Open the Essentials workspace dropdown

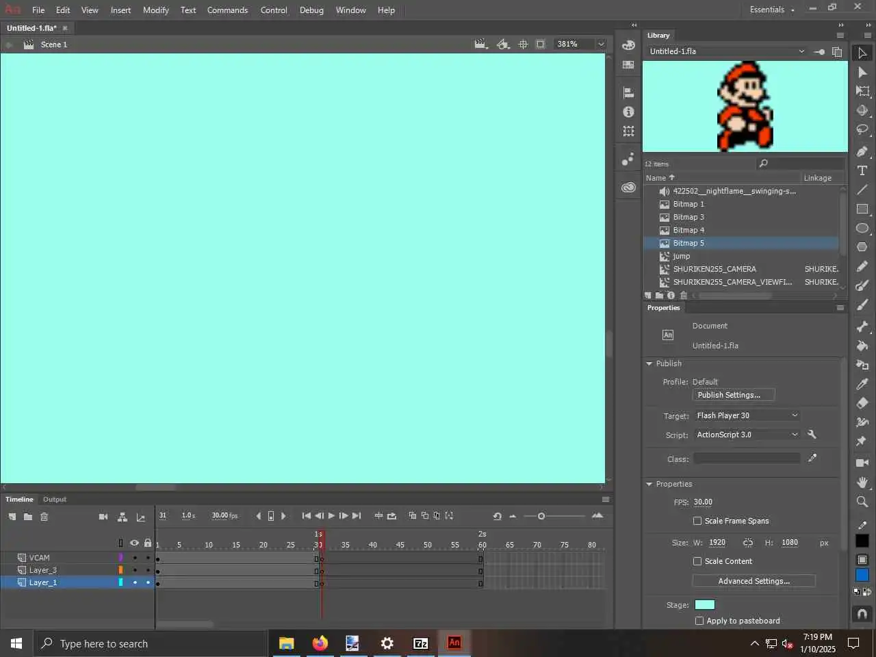(772, 10)
